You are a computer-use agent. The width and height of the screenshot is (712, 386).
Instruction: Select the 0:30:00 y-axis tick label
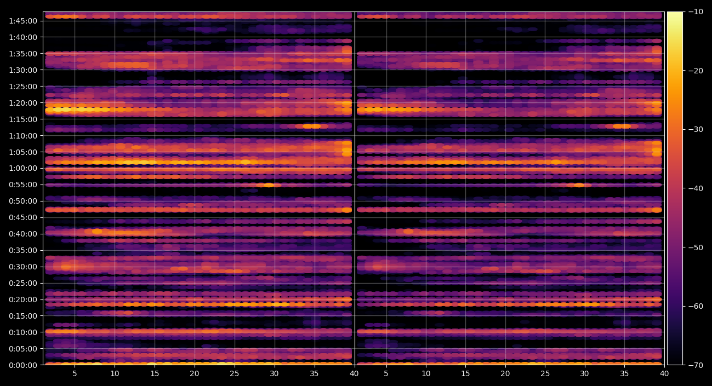tap(23, 267)
